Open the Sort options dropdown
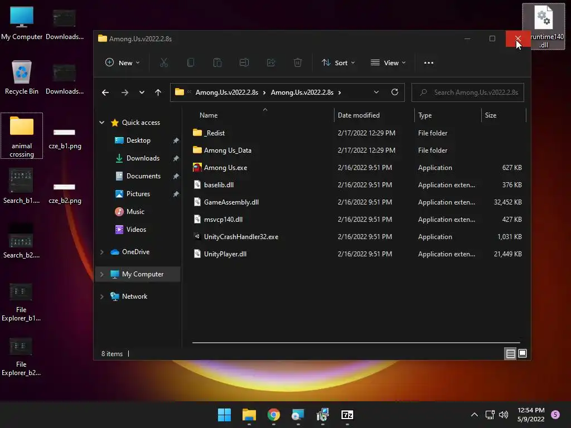571x428 pixels. tap(338, 62)
